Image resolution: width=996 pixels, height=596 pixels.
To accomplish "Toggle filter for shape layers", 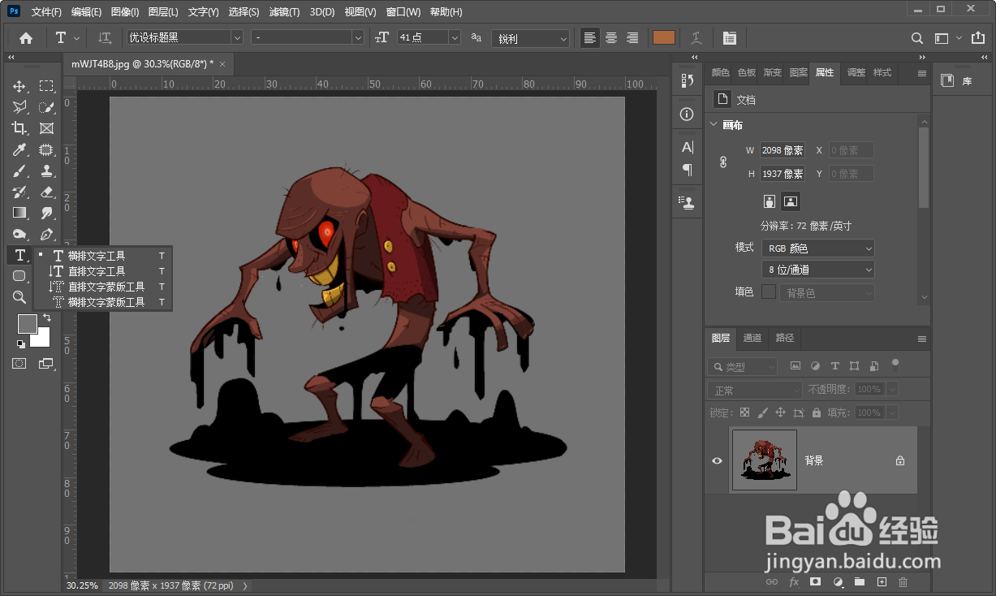I will (854, 366).
